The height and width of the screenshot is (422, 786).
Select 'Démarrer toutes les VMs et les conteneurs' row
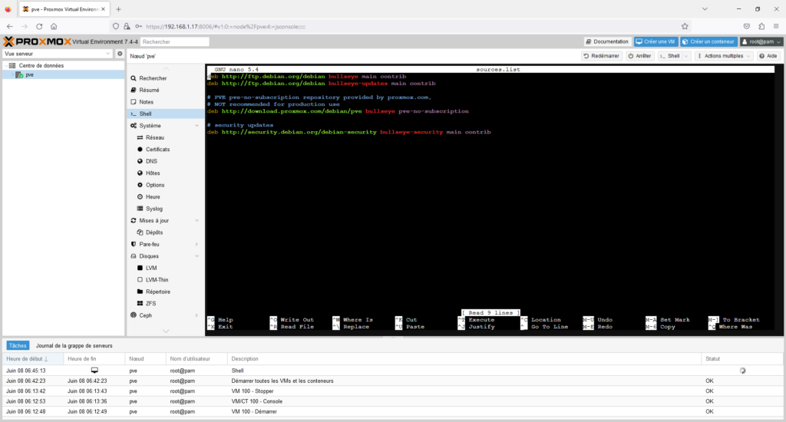pyautogui.click(x=392, y=381)
